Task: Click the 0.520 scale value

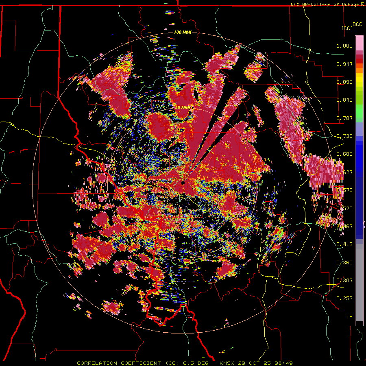Action: pyautogui.click(x=344, y=208)
